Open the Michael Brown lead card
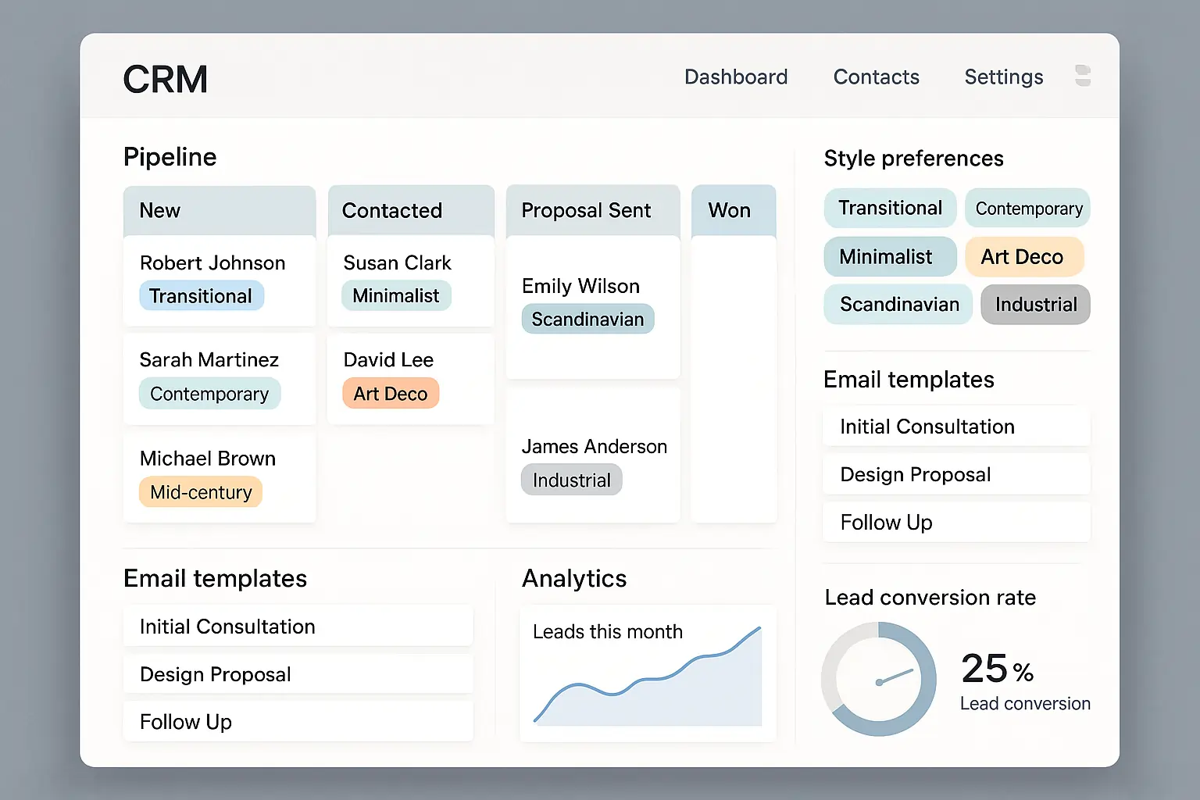 (x=220, y=477)
